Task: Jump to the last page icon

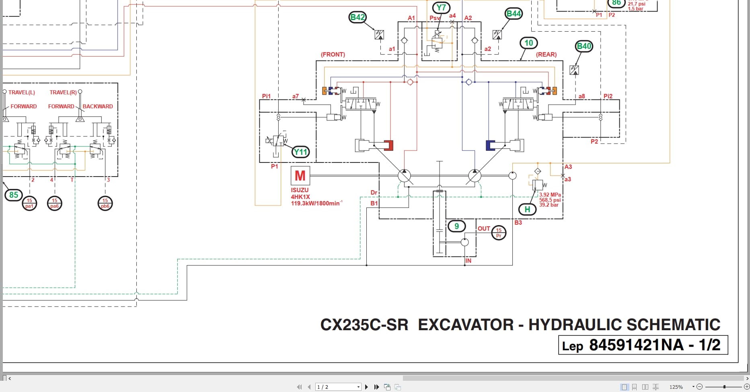Action: click(376, 387)
